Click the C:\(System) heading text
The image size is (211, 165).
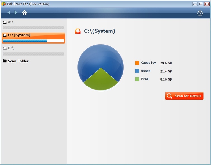100,31
